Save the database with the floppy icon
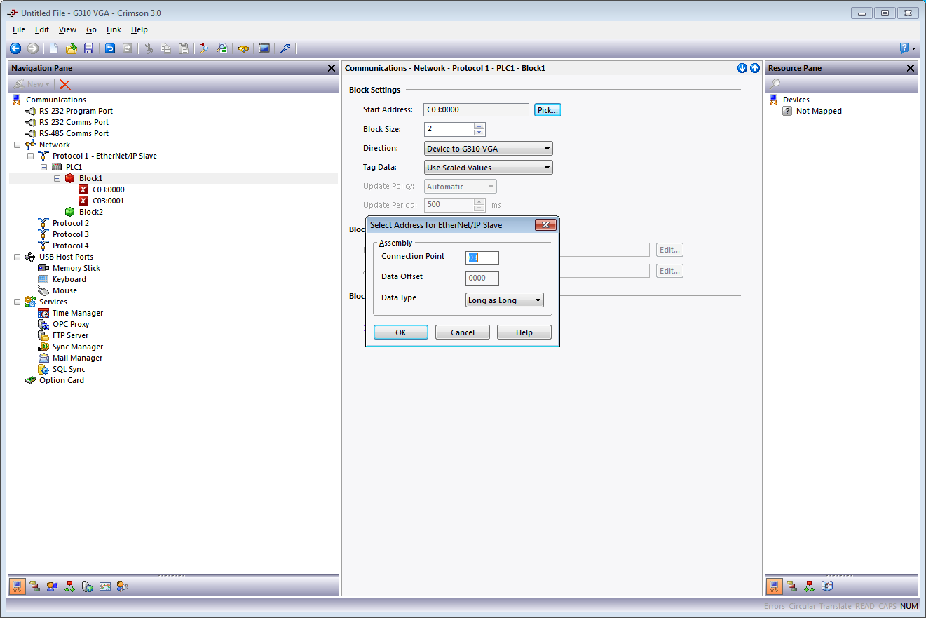This screenshot has height=618, width=926. click(88, 48)
